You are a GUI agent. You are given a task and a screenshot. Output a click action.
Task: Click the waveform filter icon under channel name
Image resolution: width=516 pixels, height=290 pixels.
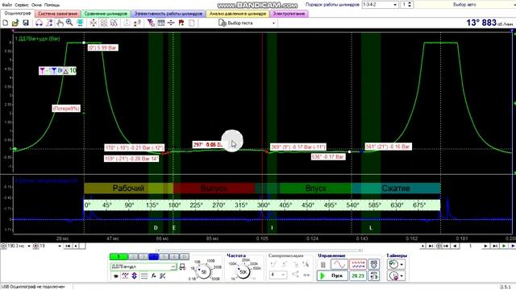point(125,275)
